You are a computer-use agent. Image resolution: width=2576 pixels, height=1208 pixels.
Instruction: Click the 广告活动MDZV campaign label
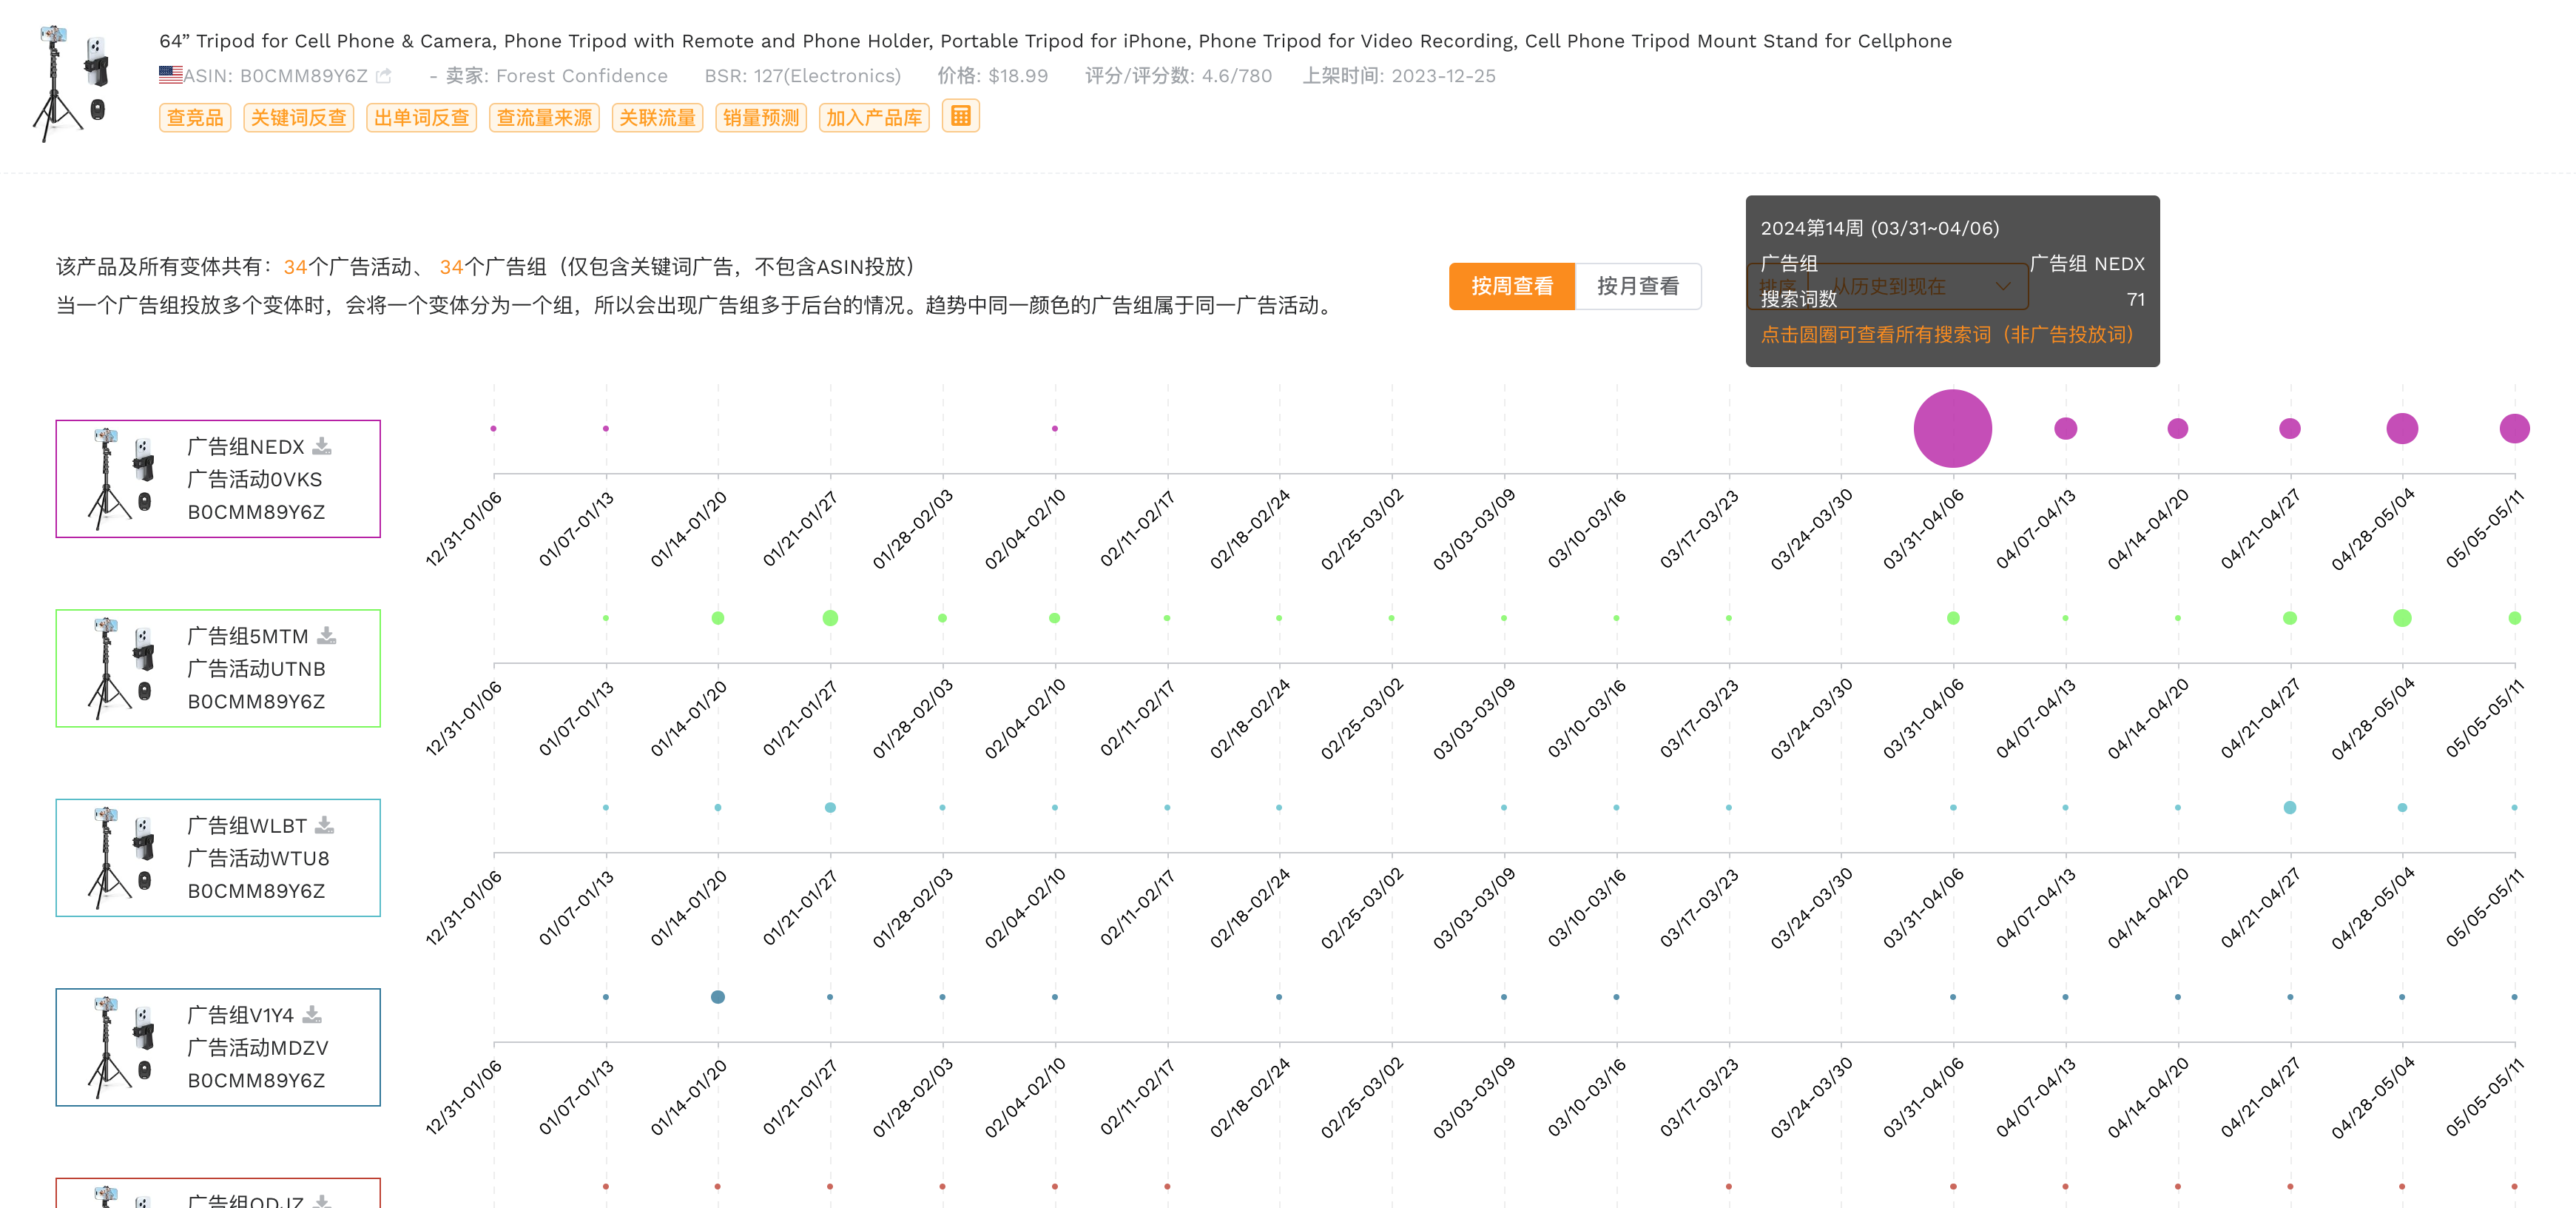[258, 1048]
